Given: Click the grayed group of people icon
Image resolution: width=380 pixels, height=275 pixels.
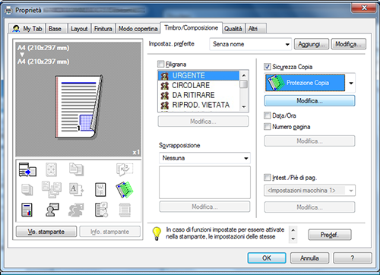Looking at the screenshot, I should [x=76, y=210].
